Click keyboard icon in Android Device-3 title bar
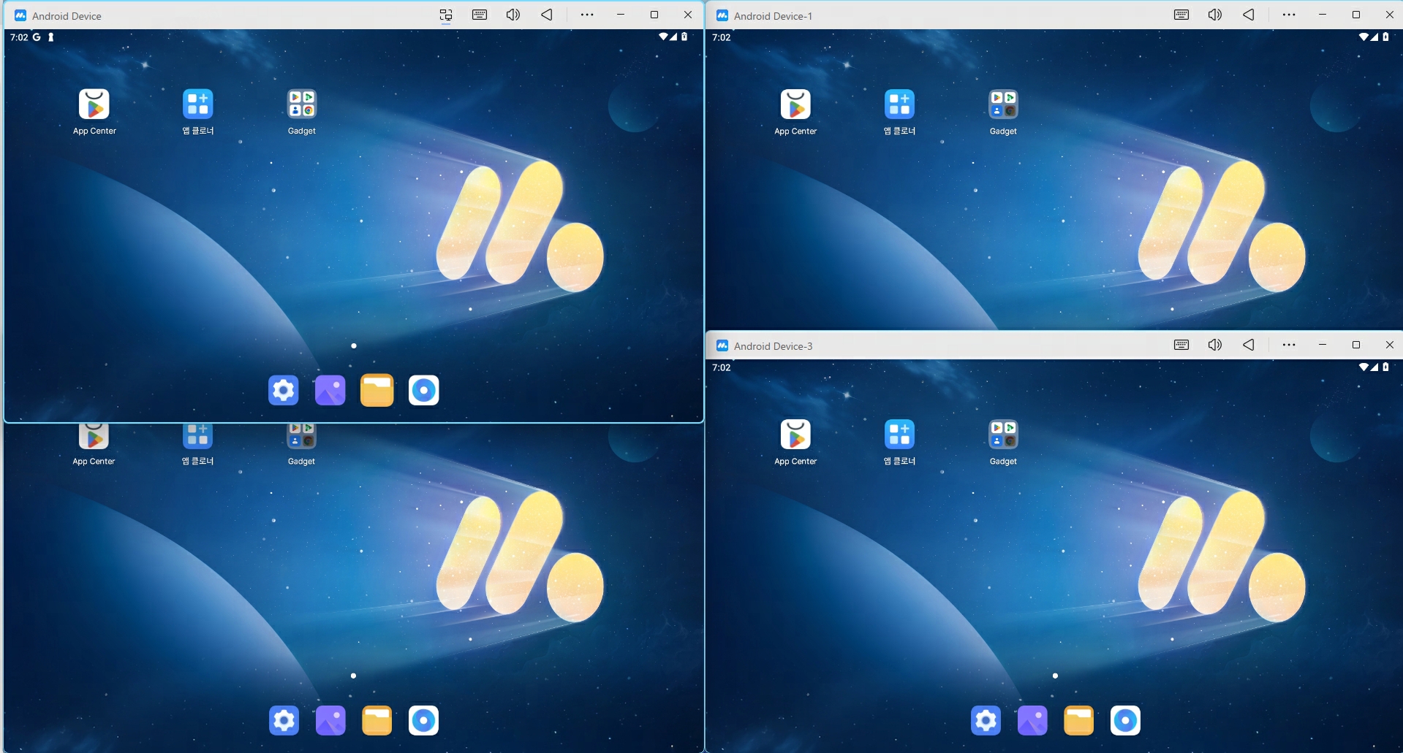 [x=1181, y=345]
